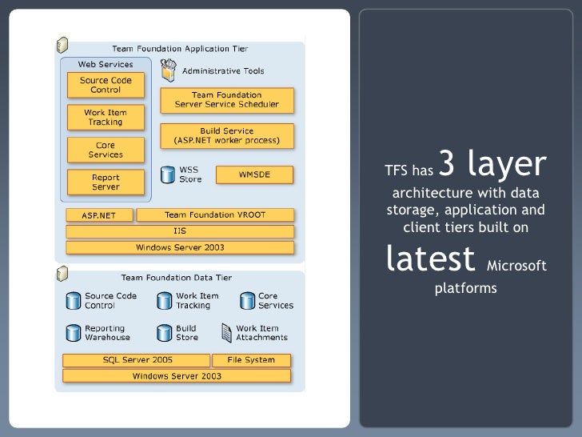Select the Report Server box

click(x=106, y=182)
